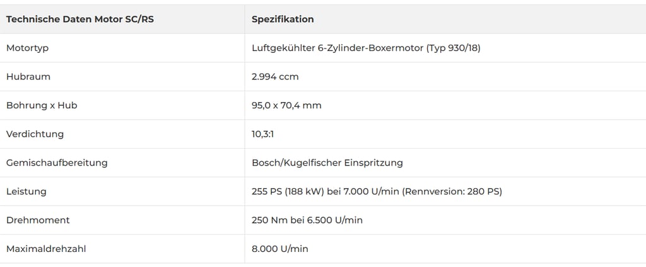
Task: Select the 'Bohrung x Hub' label
Action: (42, 105)
